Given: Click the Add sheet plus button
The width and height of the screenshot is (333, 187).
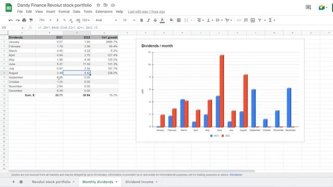Looking at the screenshot, I should click(x=14, y=182).
